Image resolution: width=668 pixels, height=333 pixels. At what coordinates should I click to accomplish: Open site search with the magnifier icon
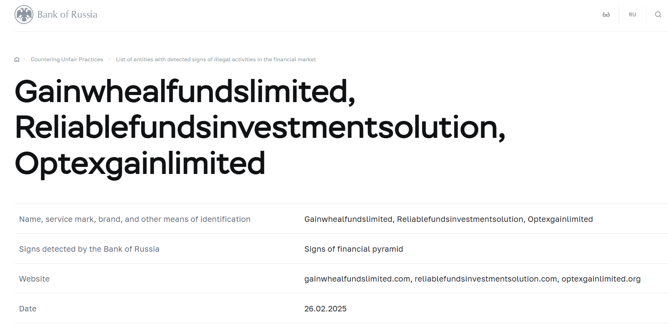658,15
